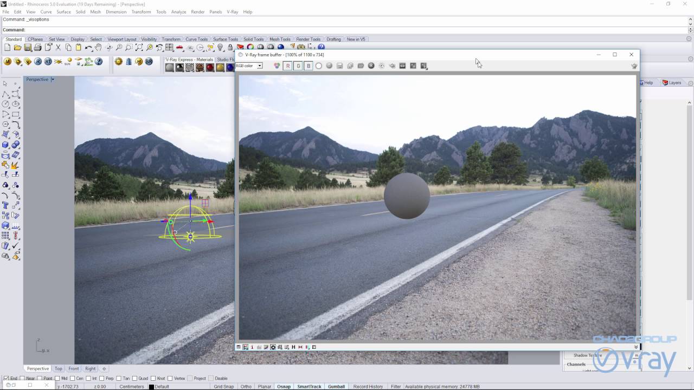Click Clear image icon in frame buffer

click(371, 66)
